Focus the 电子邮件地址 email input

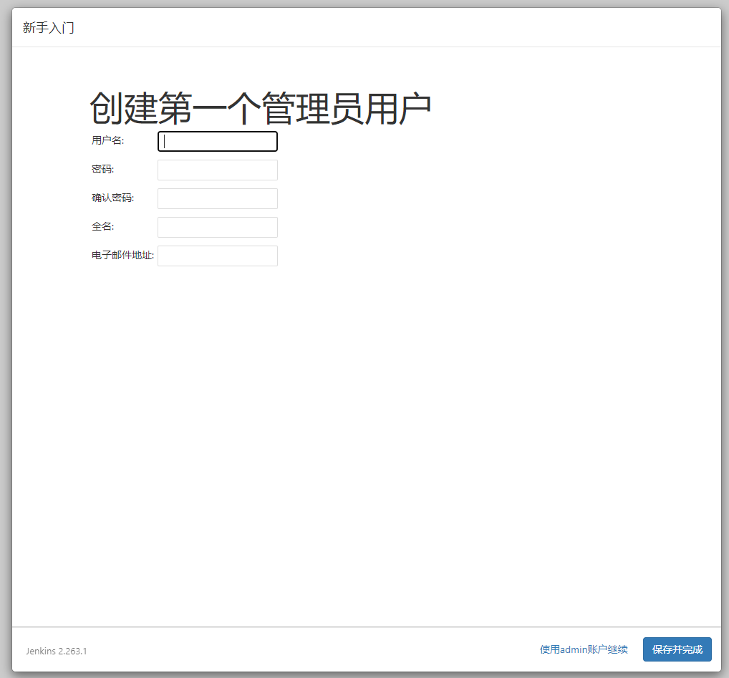click(218, 256)
